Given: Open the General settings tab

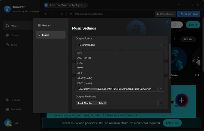Looking at the screenshot, I should click(51, 26).
